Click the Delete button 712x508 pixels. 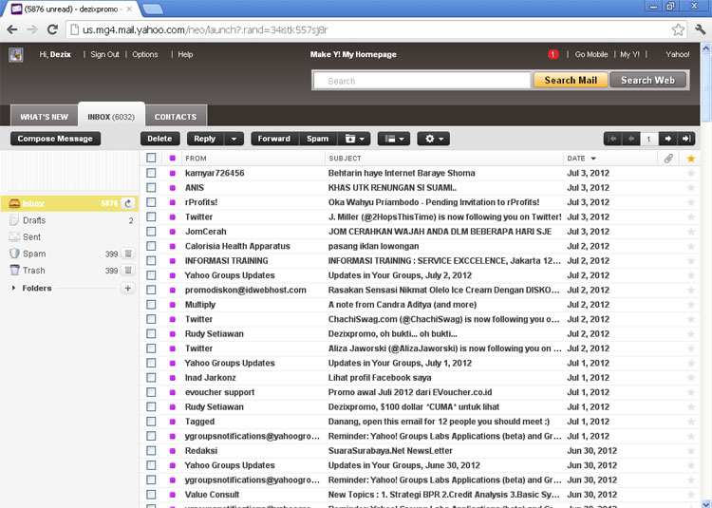point(159,139)
